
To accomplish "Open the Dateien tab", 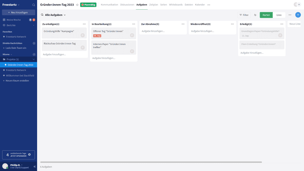I will [x=189, y=5].
